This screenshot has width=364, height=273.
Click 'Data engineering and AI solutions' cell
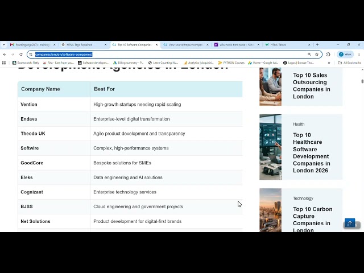(167, 177)
